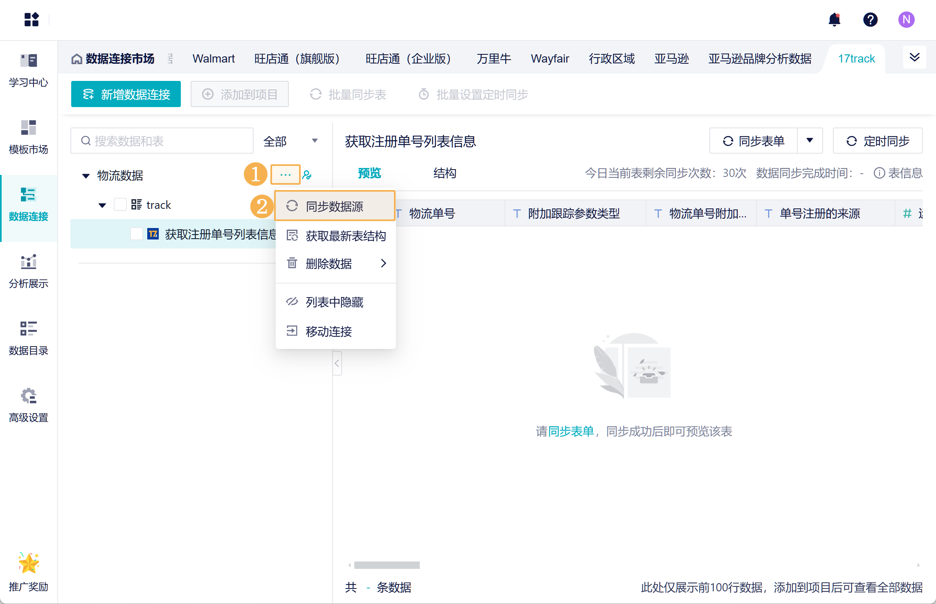The width and height of the screenshot is (936, 604).
Task: Expand the hidden connector tabs chevron
Action: (x=914, y=58)
